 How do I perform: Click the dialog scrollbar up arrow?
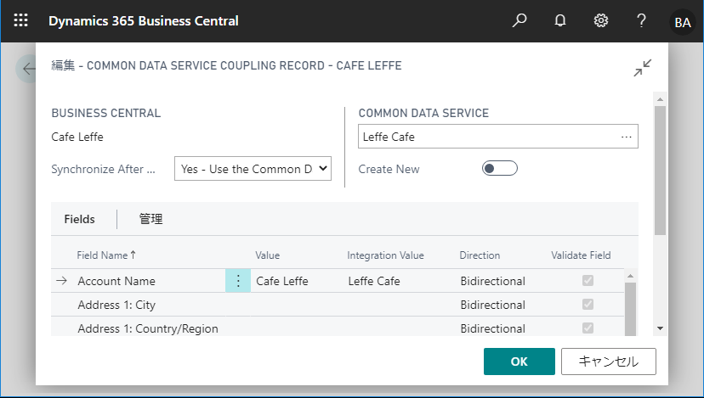(x=660, y=99)
